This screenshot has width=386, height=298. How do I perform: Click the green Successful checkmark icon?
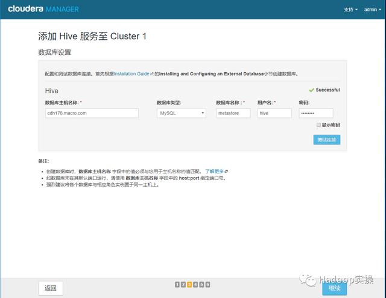(x=311, y=90)
